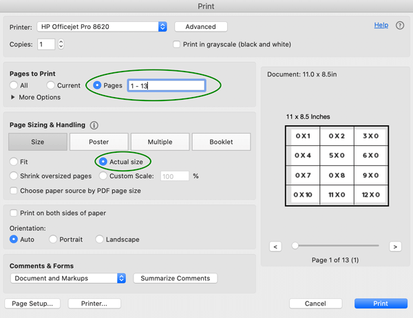This screenshot has width=413, height=318.
Task: Set orientation to Landscape
Action: click(99, 240)
